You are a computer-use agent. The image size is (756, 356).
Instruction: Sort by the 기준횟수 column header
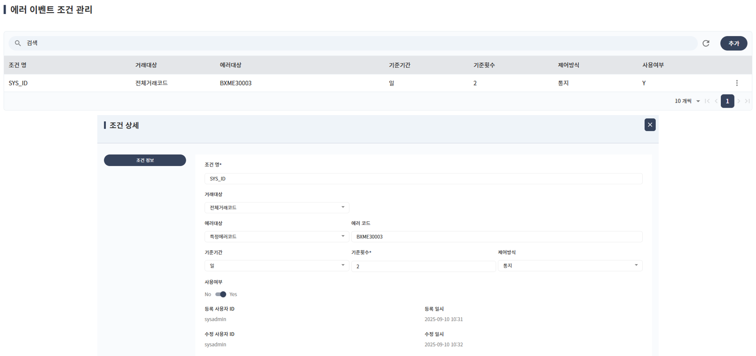click(484, 65)
